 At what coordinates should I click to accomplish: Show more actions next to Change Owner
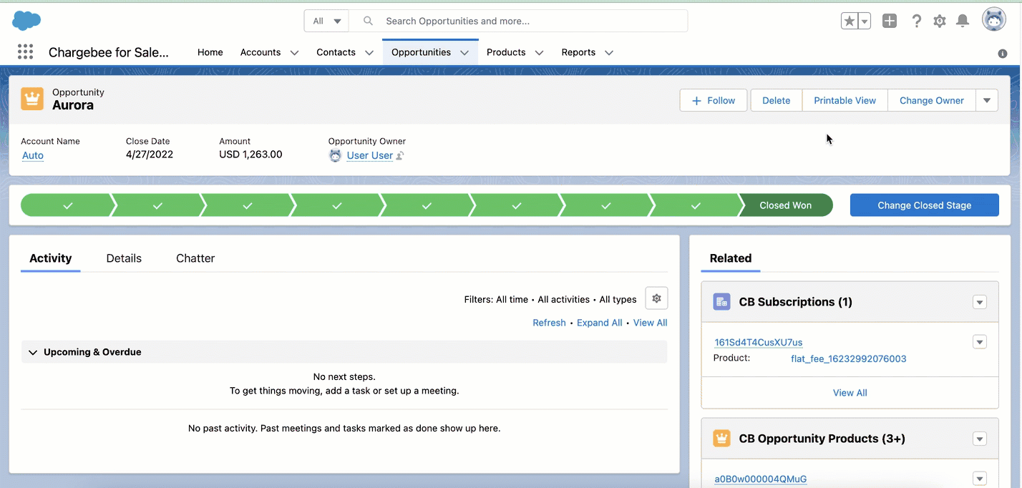[x=986, y=101]
